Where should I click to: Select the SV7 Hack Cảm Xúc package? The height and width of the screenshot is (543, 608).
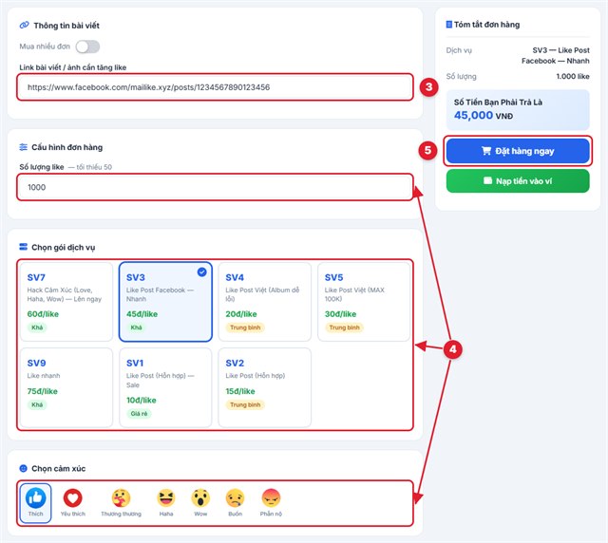click(66, 302)
